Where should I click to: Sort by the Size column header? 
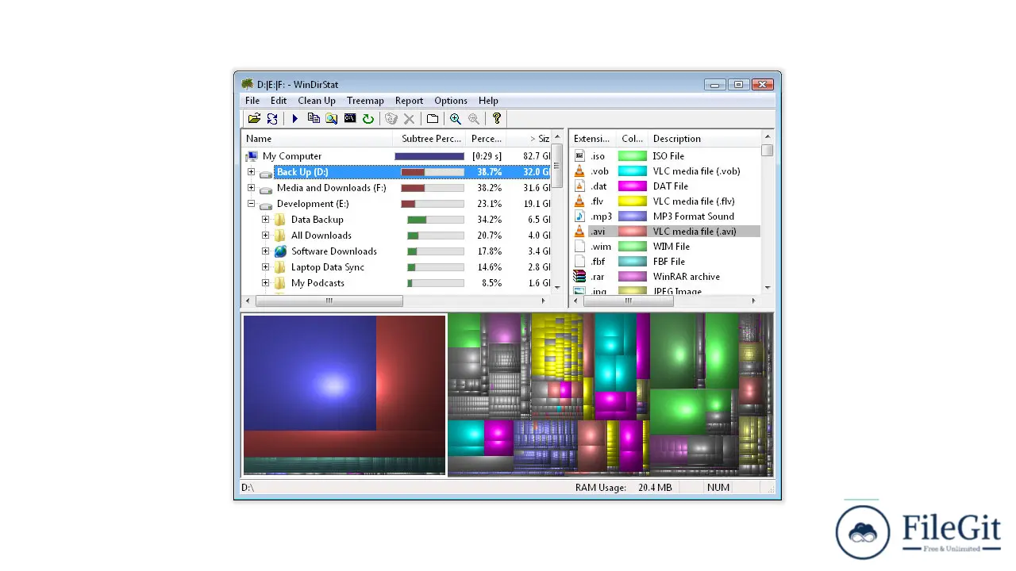click(x=529, y=139)
